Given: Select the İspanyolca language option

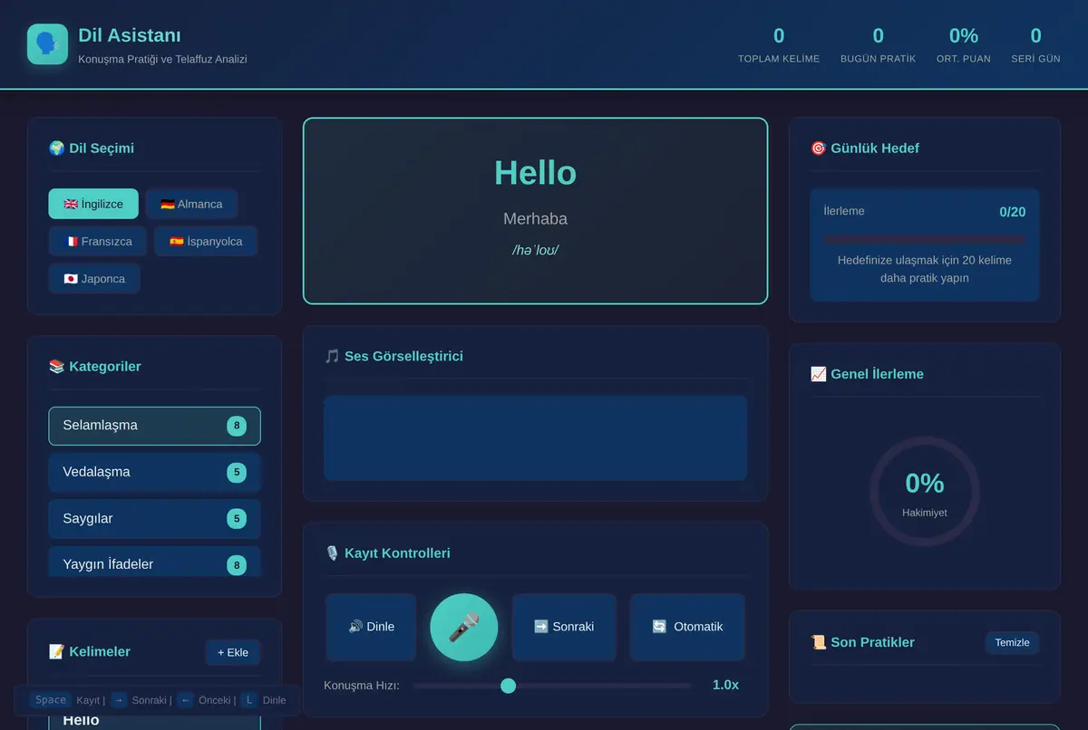Looking at the screenshot, I should point(206,241).
